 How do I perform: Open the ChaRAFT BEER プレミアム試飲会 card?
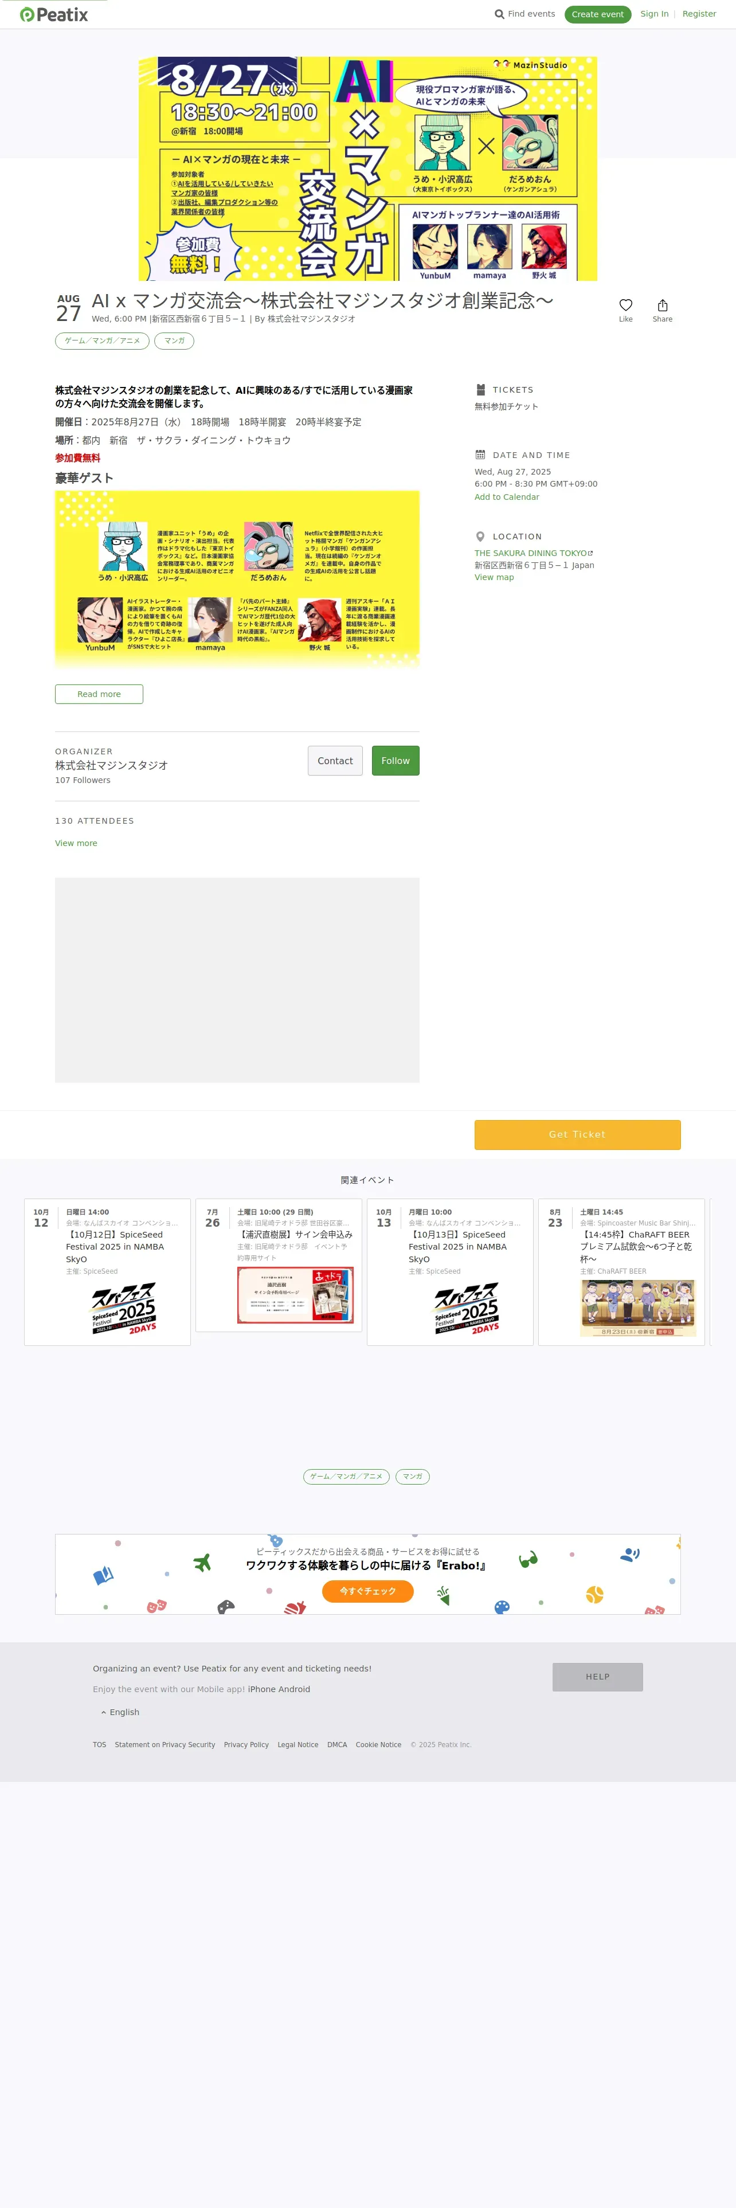click(621, 1272)
